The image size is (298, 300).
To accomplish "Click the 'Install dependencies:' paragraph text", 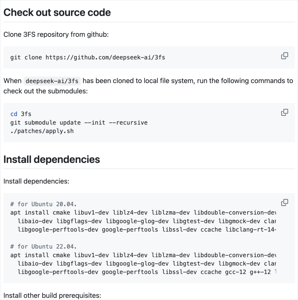I will click(36, 181).
